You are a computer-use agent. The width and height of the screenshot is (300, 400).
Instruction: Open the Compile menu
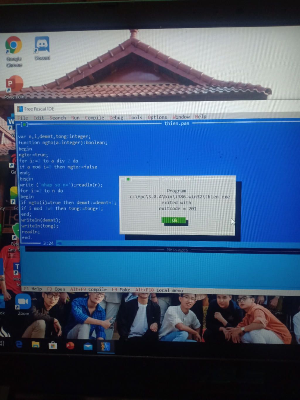click(x=94, y=118)
